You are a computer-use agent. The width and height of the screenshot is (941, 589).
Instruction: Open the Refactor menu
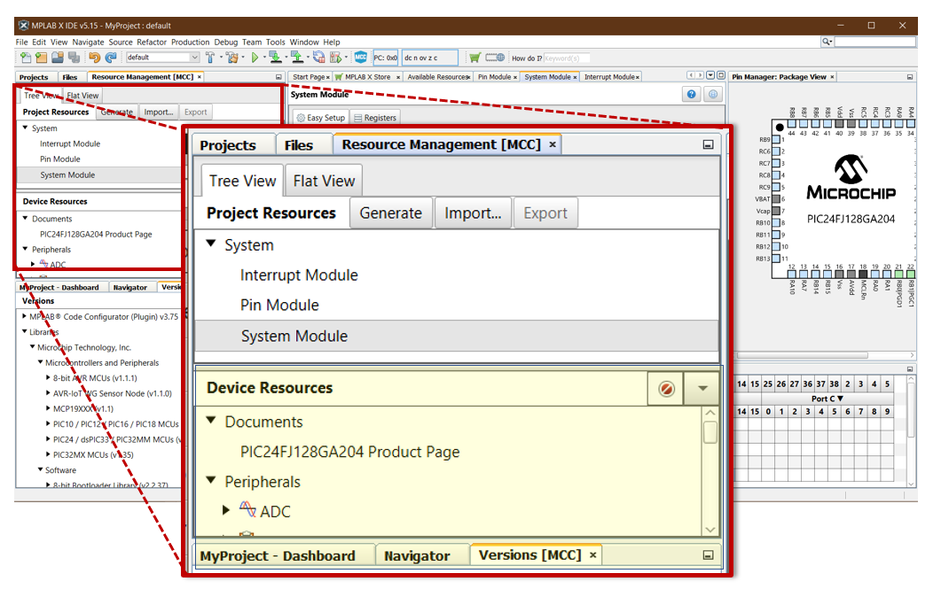click(152, 42)
